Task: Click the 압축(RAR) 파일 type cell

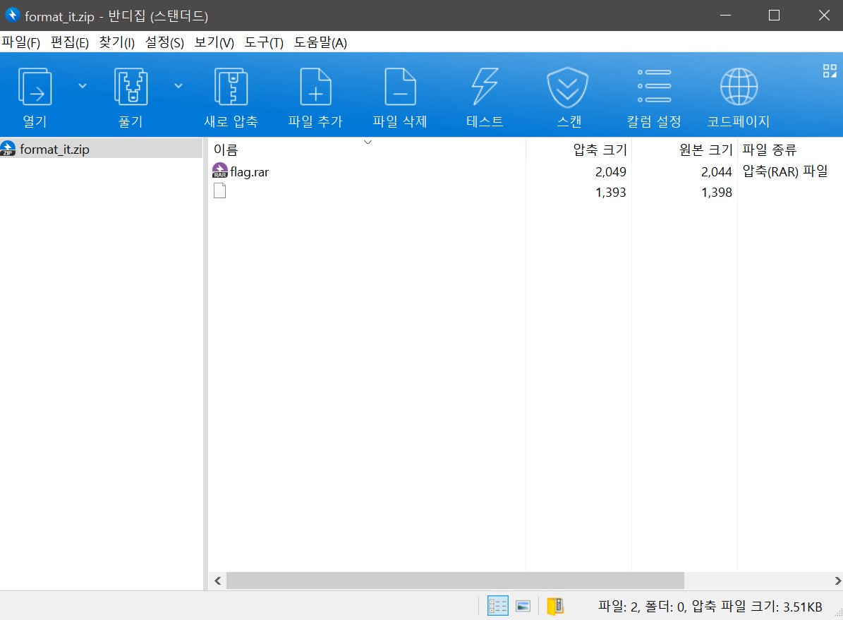Action: point(785,171)
